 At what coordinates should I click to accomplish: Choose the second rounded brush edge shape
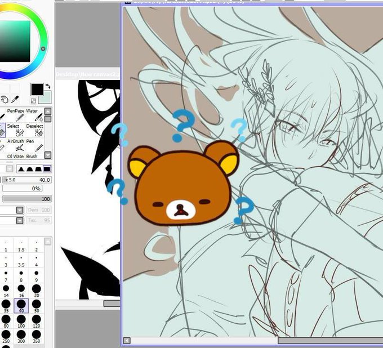29,169
